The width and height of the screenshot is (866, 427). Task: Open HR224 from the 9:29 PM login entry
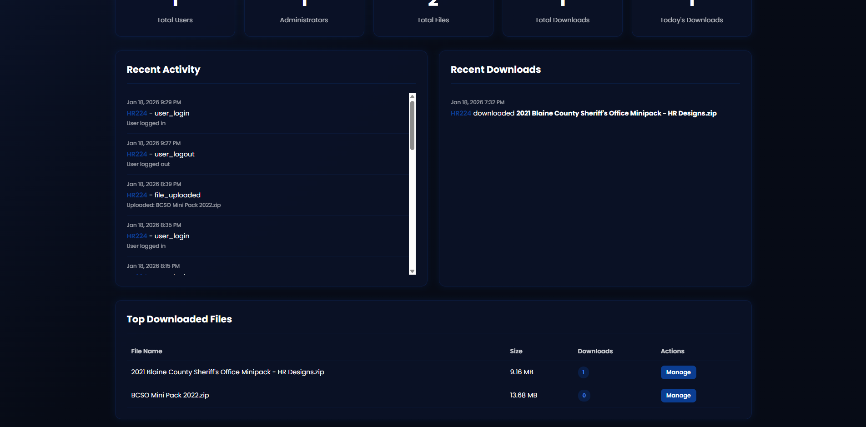[x=136, y=113]
